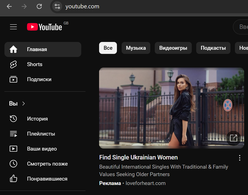
Task: Open the hamburger guide menu
Action: [x=13, y=27]
